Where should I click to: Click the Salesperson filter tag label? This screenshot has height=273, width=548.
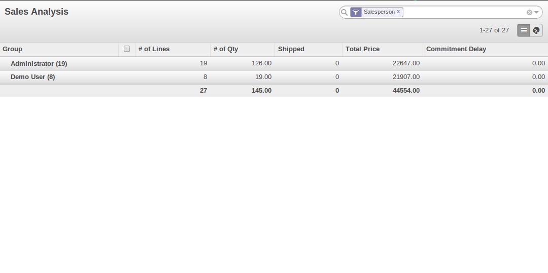click(379, 12)
